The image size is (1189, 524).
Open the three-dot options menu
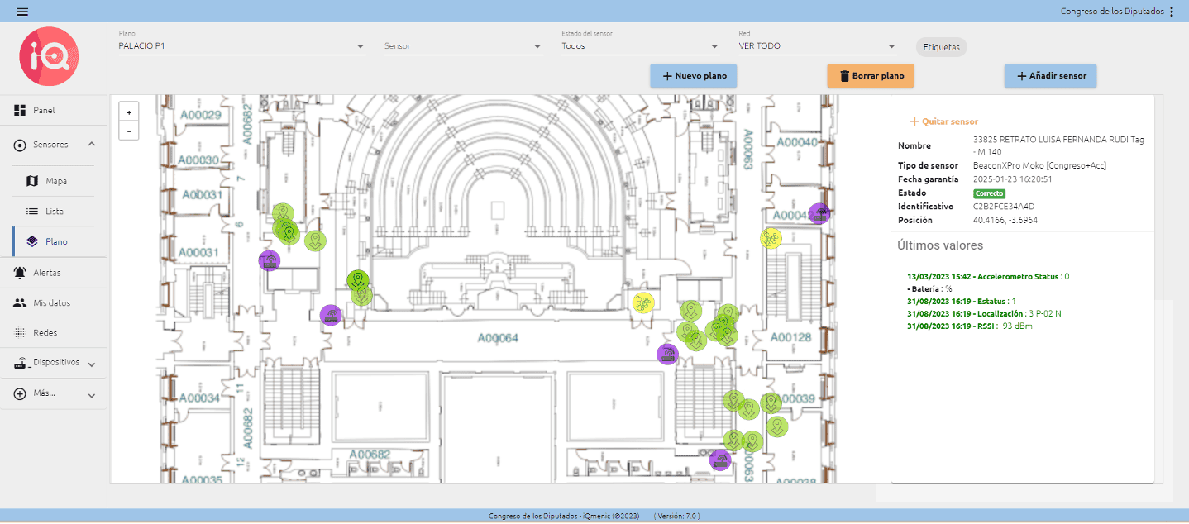[1171, 12]
